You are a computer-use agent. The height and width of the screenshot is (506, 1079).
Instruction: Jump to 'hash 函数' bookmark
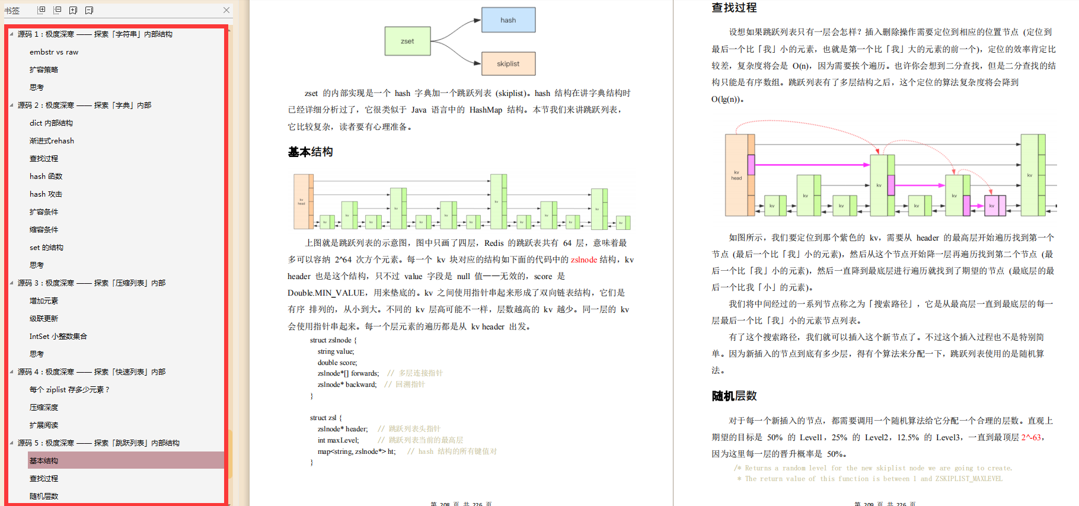click(46, 177)
